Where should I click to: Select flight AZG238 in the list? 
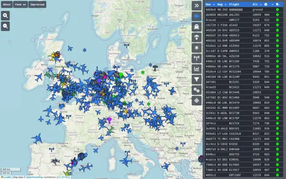pos(244,56)
